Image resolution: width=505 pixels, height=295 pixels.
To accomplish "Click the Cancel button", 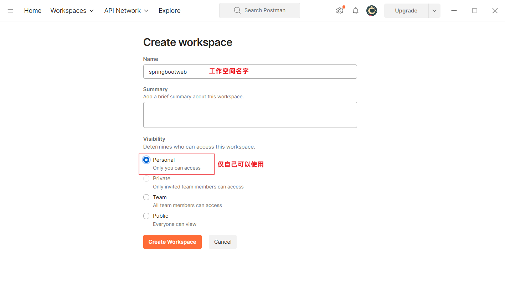I will (223, 242).
